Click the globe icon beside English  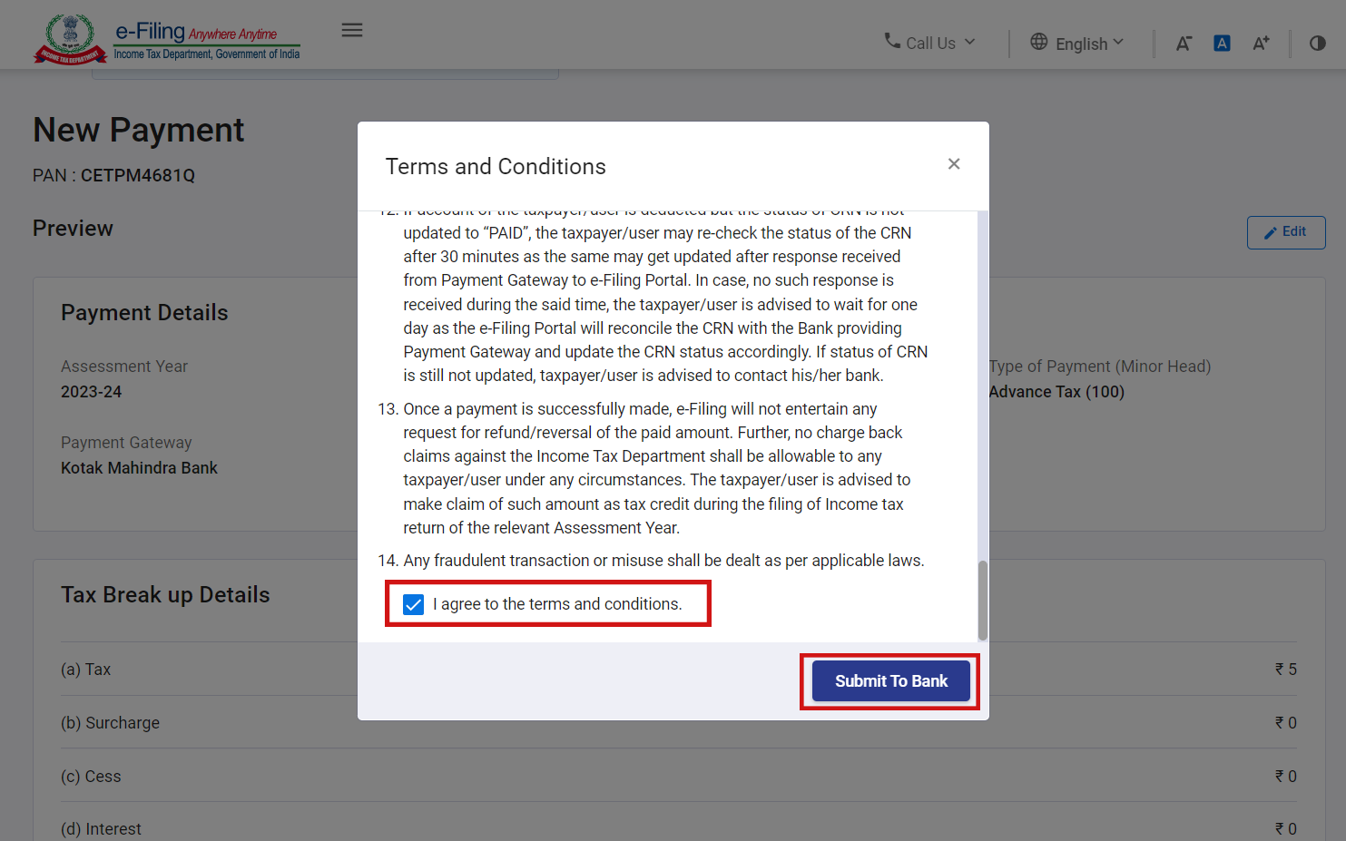(x=1037, y=42)
